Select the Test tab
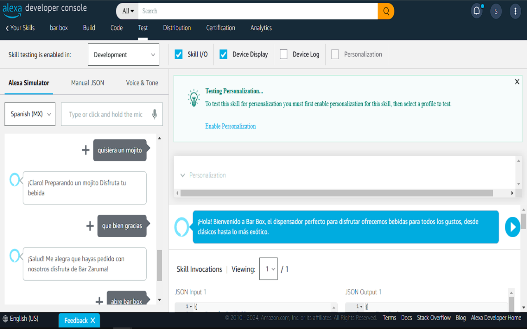Viewport: 527px width, 329px height. pyautogui.click(x=143, y=28)
